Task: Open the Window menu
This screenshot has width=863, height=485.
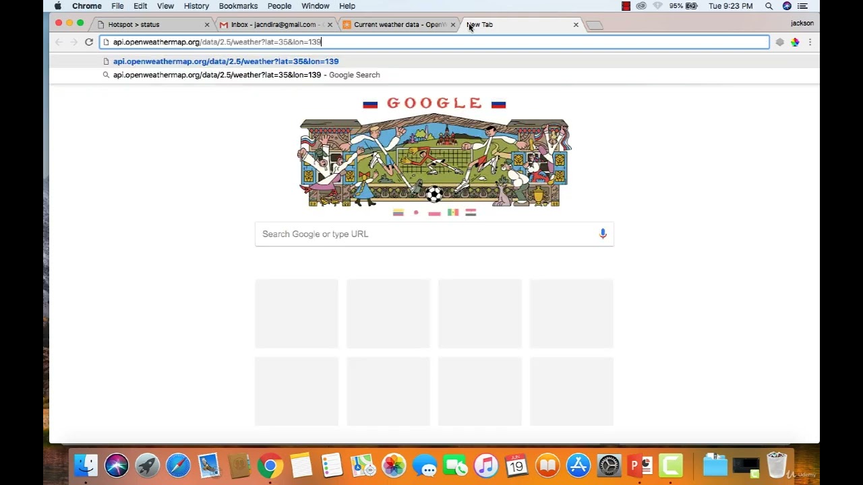Action: tap(315, 6)
